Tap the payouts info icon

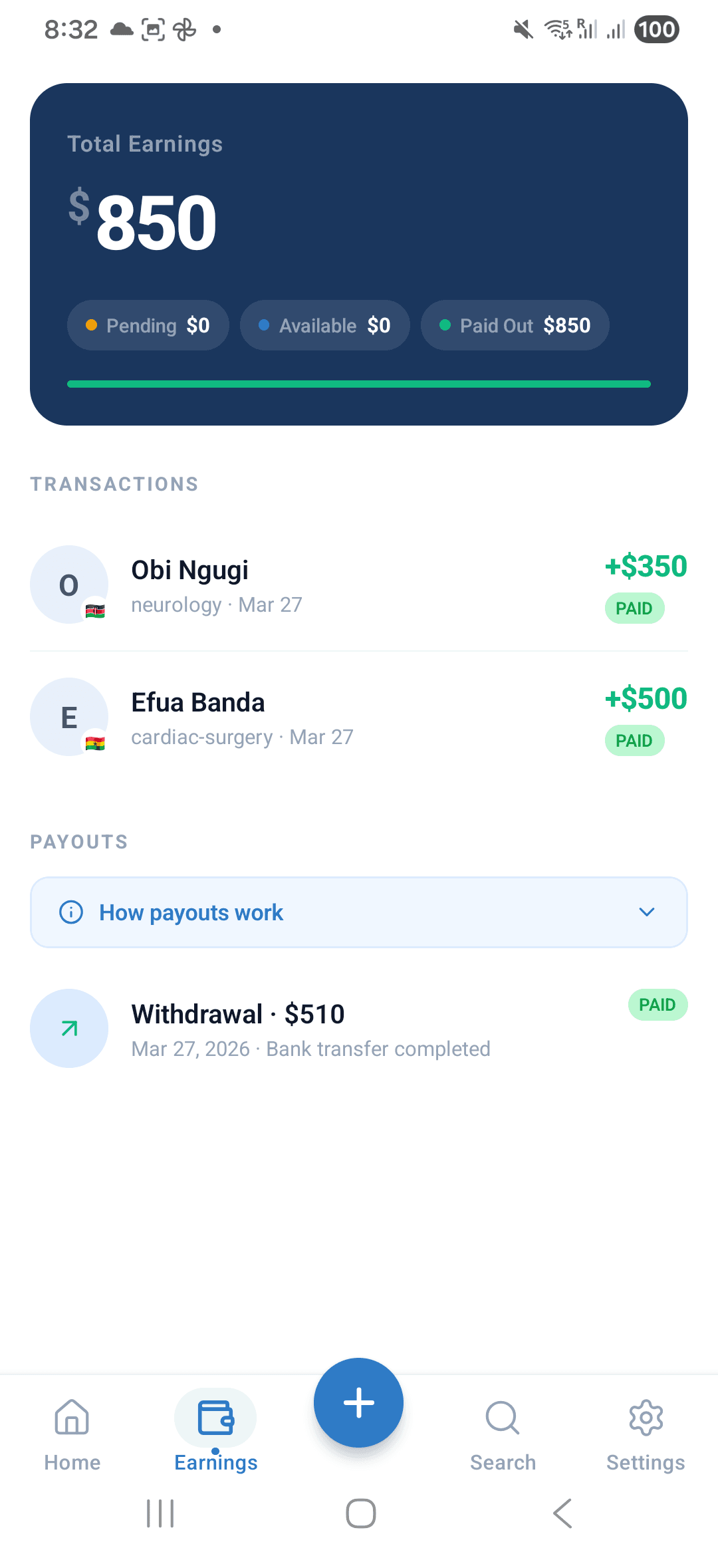71,912
